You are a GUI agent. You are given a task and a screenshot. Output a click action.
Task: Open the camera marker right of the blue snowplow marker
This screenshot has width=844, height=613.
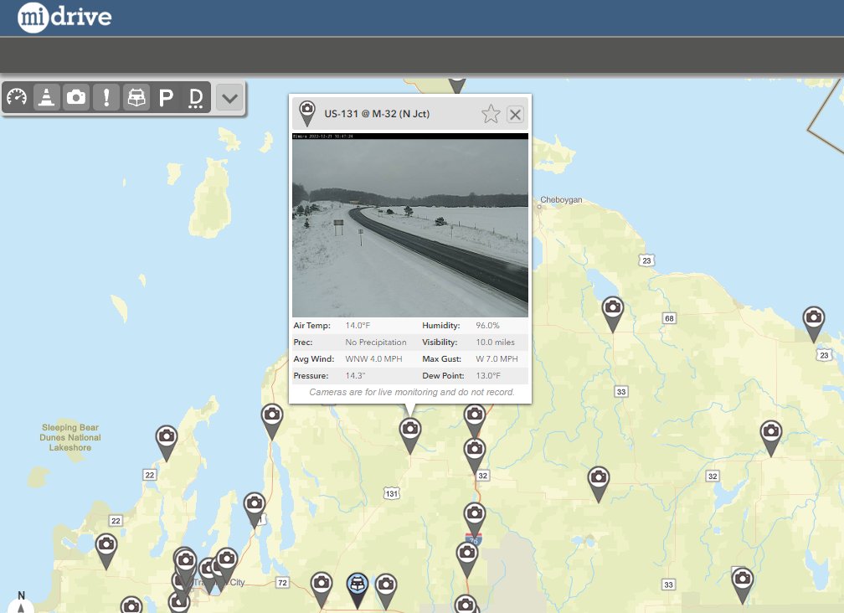(x=386, y=590)
